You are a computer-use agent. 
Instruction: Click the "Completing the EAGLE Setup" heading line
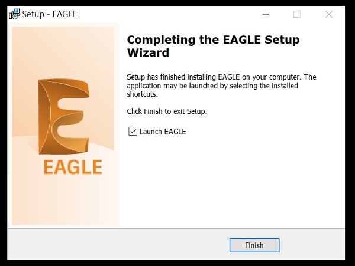click(213, 40)
